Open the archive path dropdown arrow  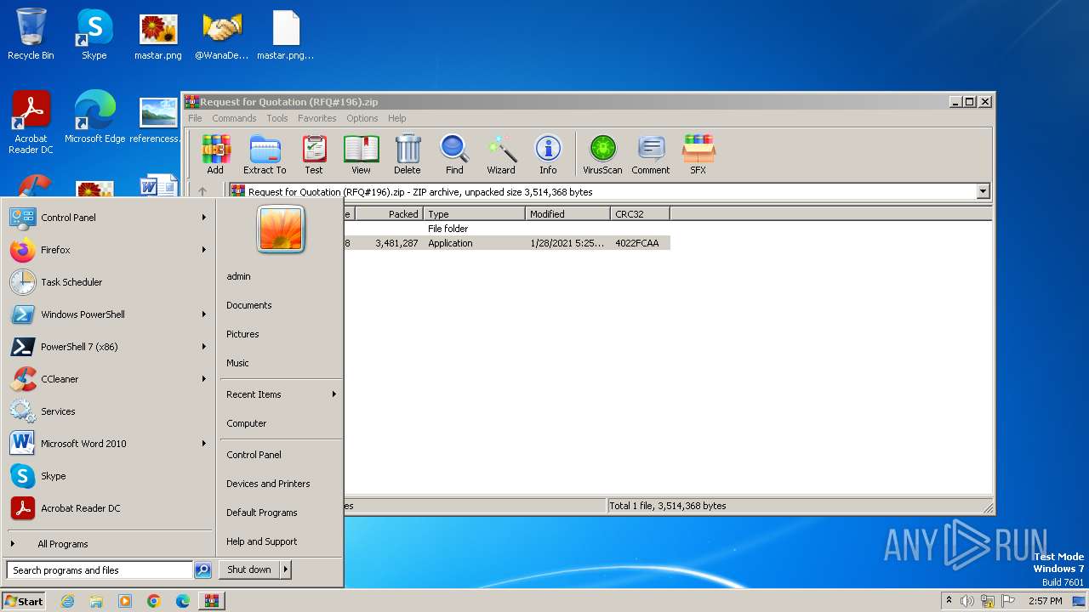point(983,192)
